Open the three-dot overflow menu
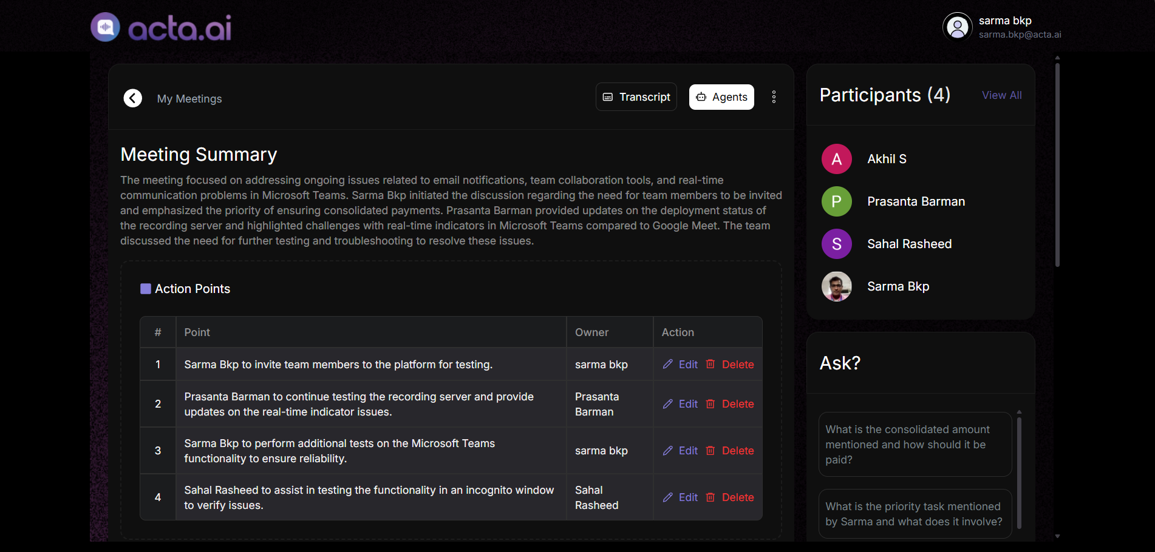Screen dimensions: 1155x552 [774, 96]
